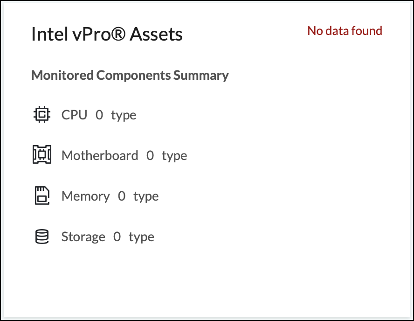
Task: Select the Memory label text
Action: pyautogui.click(x=85, y=196)
